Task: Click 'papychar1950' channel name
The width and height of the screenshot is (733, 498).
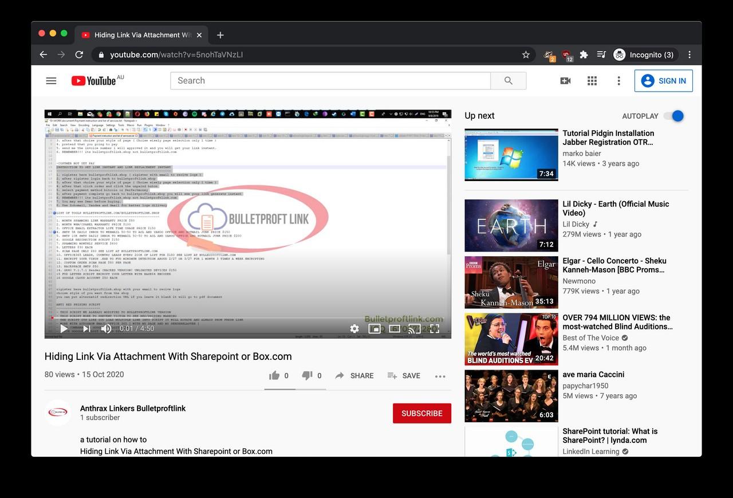Action: (x=585, y=386)
